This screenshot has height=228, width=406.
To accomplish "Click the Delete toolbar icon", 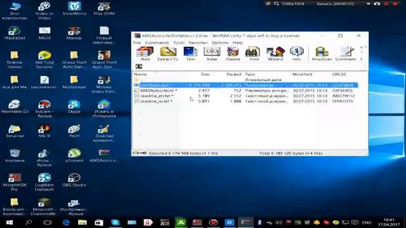I will 233,54.
